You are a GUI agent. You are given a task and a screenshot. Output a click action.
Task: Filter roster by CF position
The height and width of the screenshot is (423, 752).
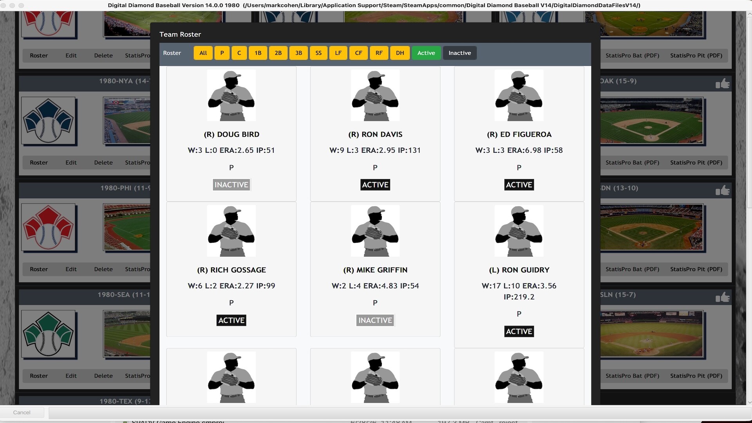pyautogui.click(x=358, y=53)
